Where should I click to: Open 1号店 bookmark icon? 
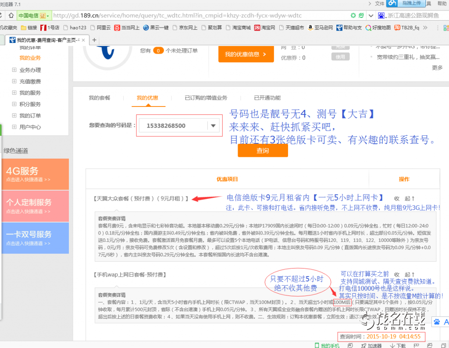click(x=43, y=28)
